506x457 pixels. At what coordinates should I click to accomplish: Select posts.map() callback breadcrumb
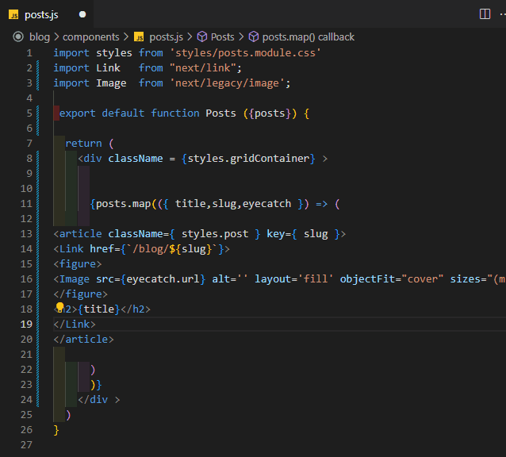coord(309,37)
